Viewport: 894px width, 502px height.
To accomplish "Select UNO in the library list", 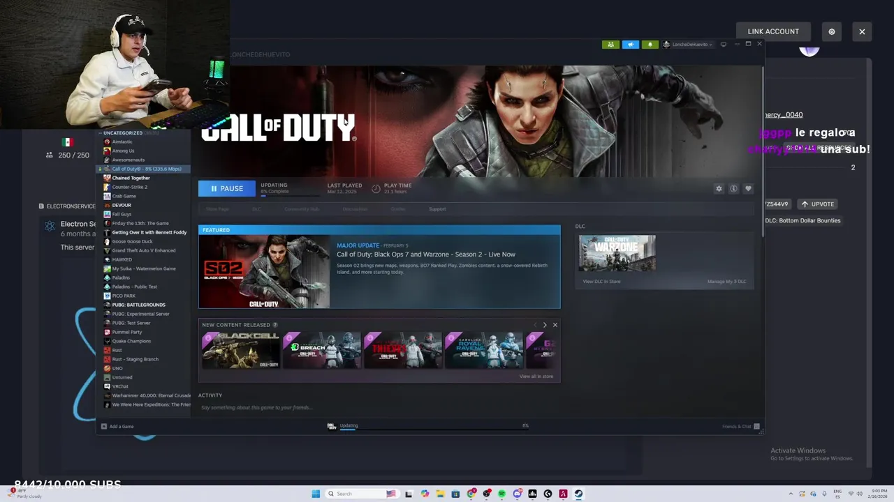I will (x=117, y=368).
